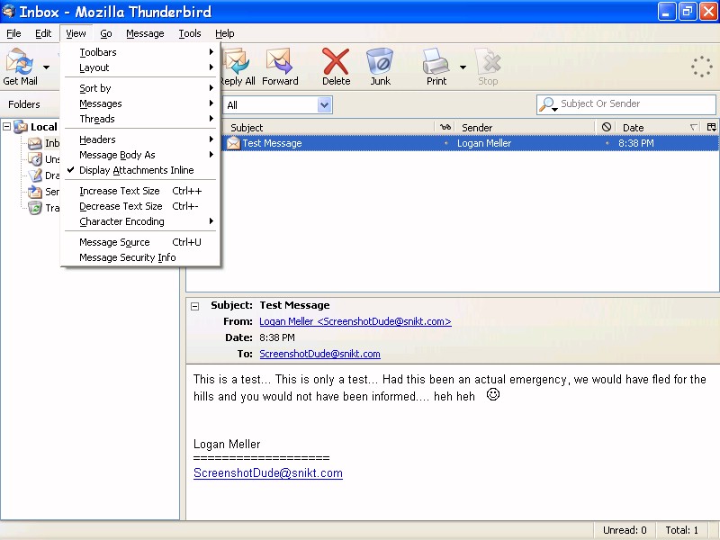Toggle the read-status dot of Test Message

click(445, 143)
